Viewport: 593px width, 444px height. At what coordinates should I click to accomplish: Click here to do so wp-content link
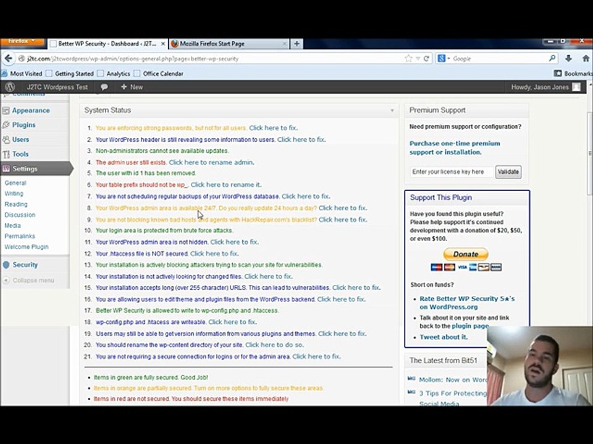274,345
